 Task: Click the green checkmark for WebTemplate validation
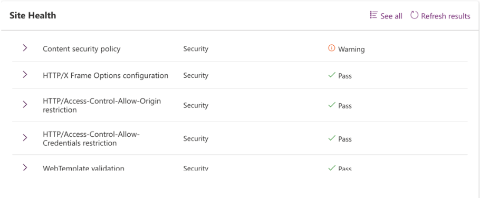coord(332,168)
